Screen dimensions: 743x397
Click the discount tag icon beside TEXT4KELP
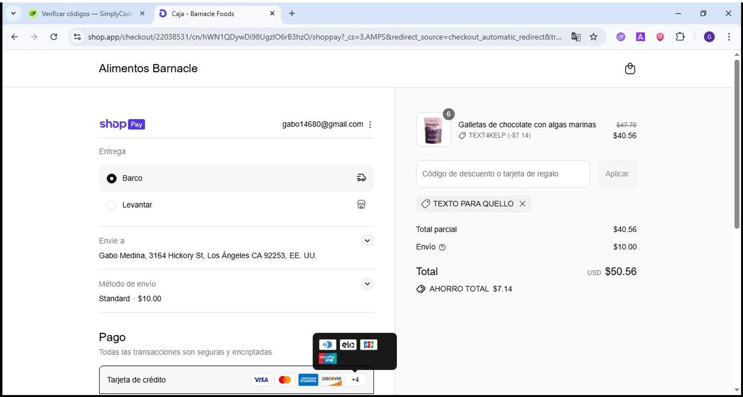pyautogui.click(x=462, y=135)
